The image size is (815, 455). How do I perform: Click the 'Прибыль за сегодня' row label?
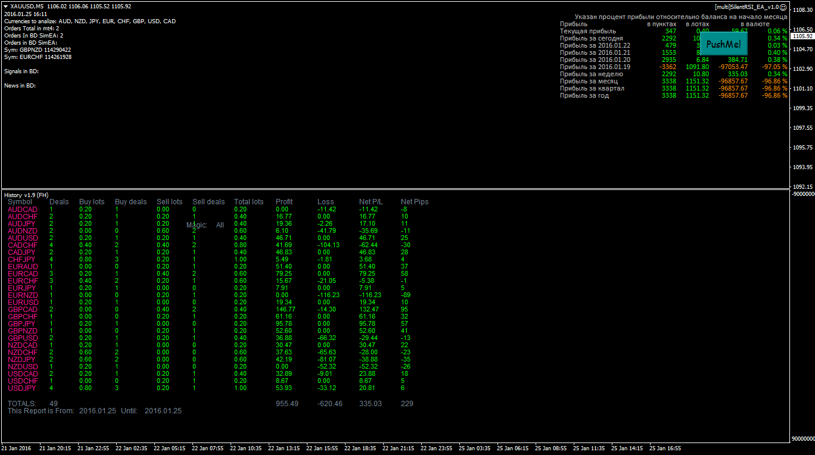point(592,38)
